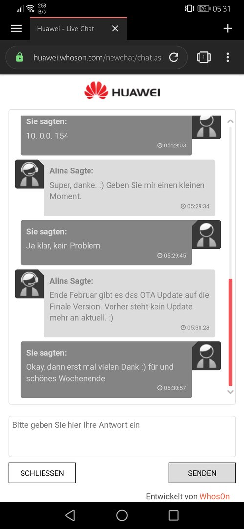Focus the reply text box

coord(122,436)
